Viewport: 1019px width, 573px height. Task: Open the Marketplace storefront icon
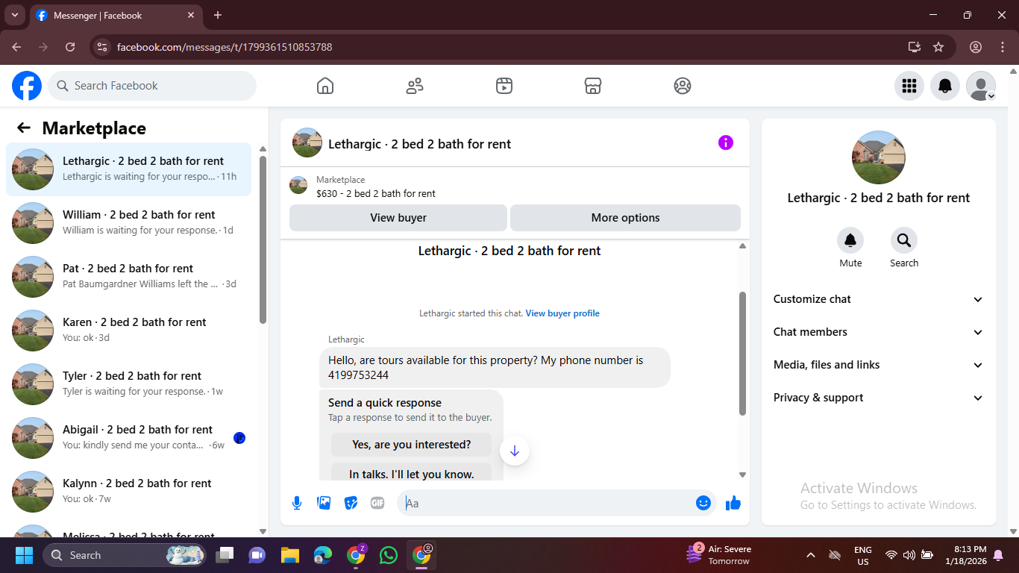coord(593,86)
